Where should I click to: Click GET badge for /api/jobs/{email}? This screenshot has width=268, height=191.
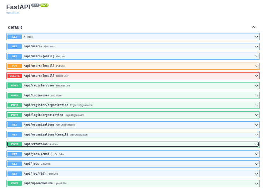coord(15,154)
